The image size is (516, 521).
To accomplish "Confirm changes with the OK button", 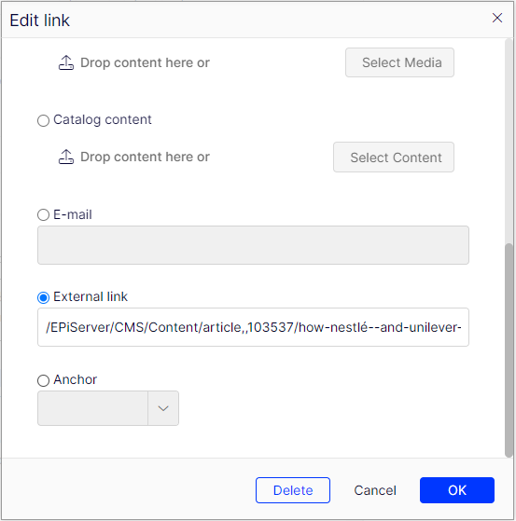I will click(x=457, y=490).
